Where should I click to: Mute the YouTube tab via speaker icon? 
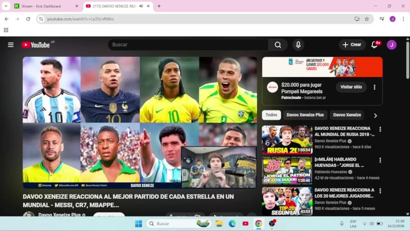(x=141, y=6)
